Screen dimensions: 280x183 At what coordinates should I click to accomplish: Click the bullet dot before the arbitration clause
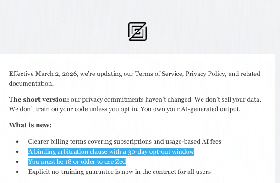click(17, 152)
